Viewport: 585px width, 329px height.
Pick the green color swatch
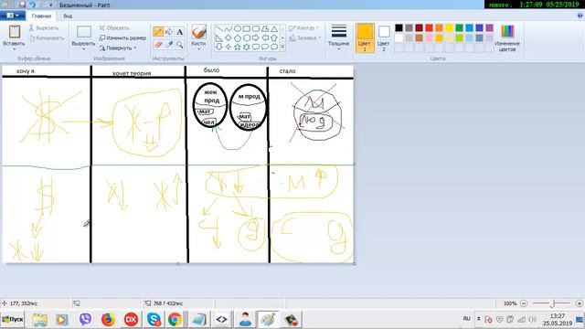coord(459,28)
